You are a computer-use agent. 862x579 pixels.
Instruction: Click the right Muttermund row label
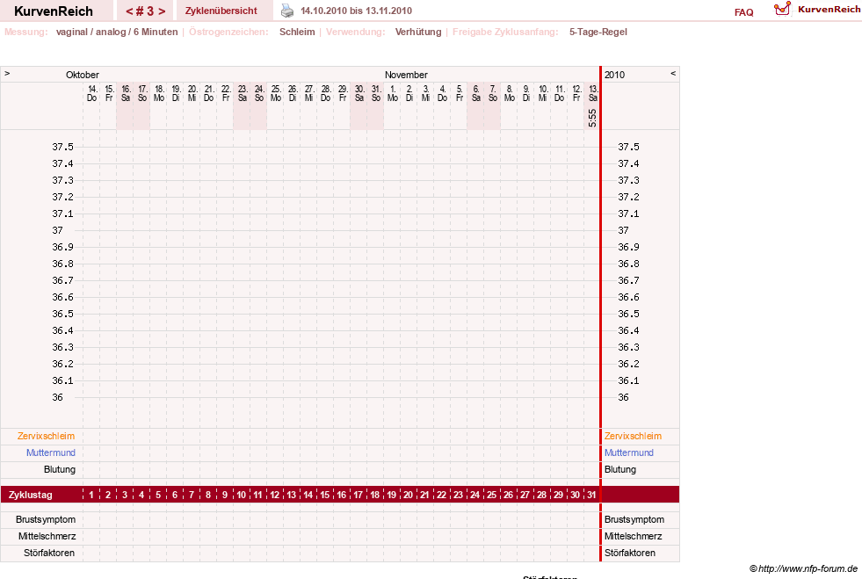629,452
